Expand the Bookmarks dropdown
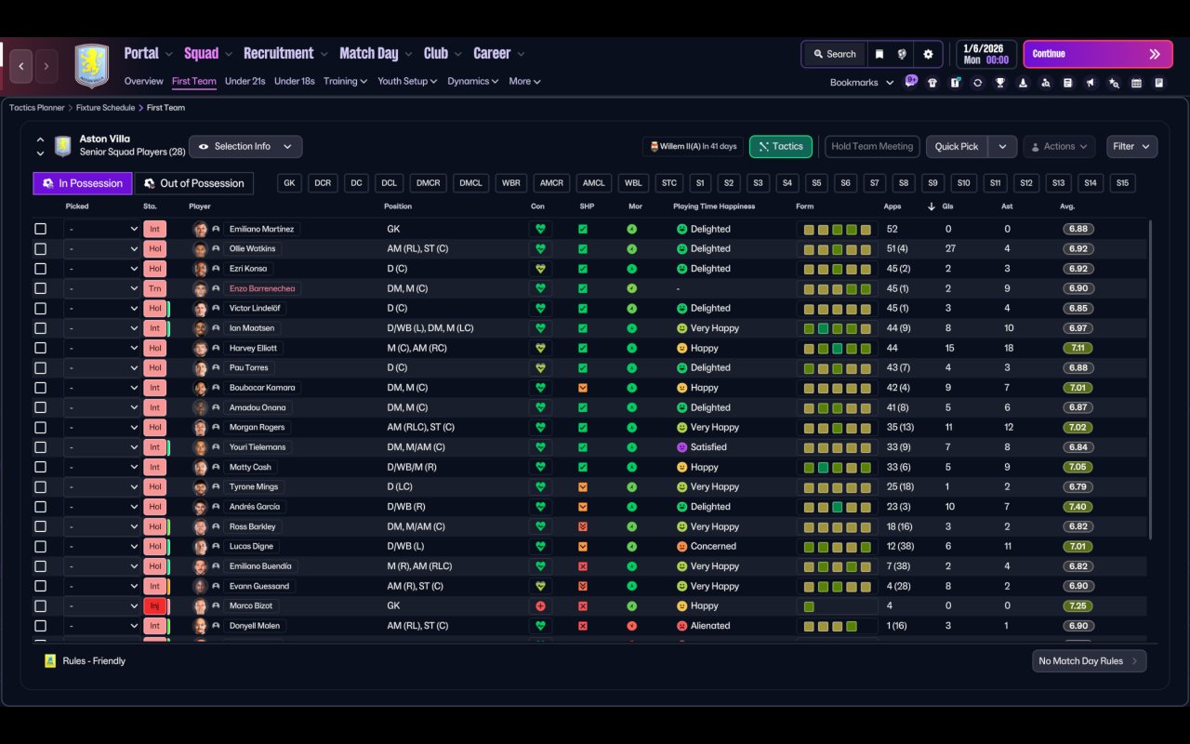 [862, 83]
